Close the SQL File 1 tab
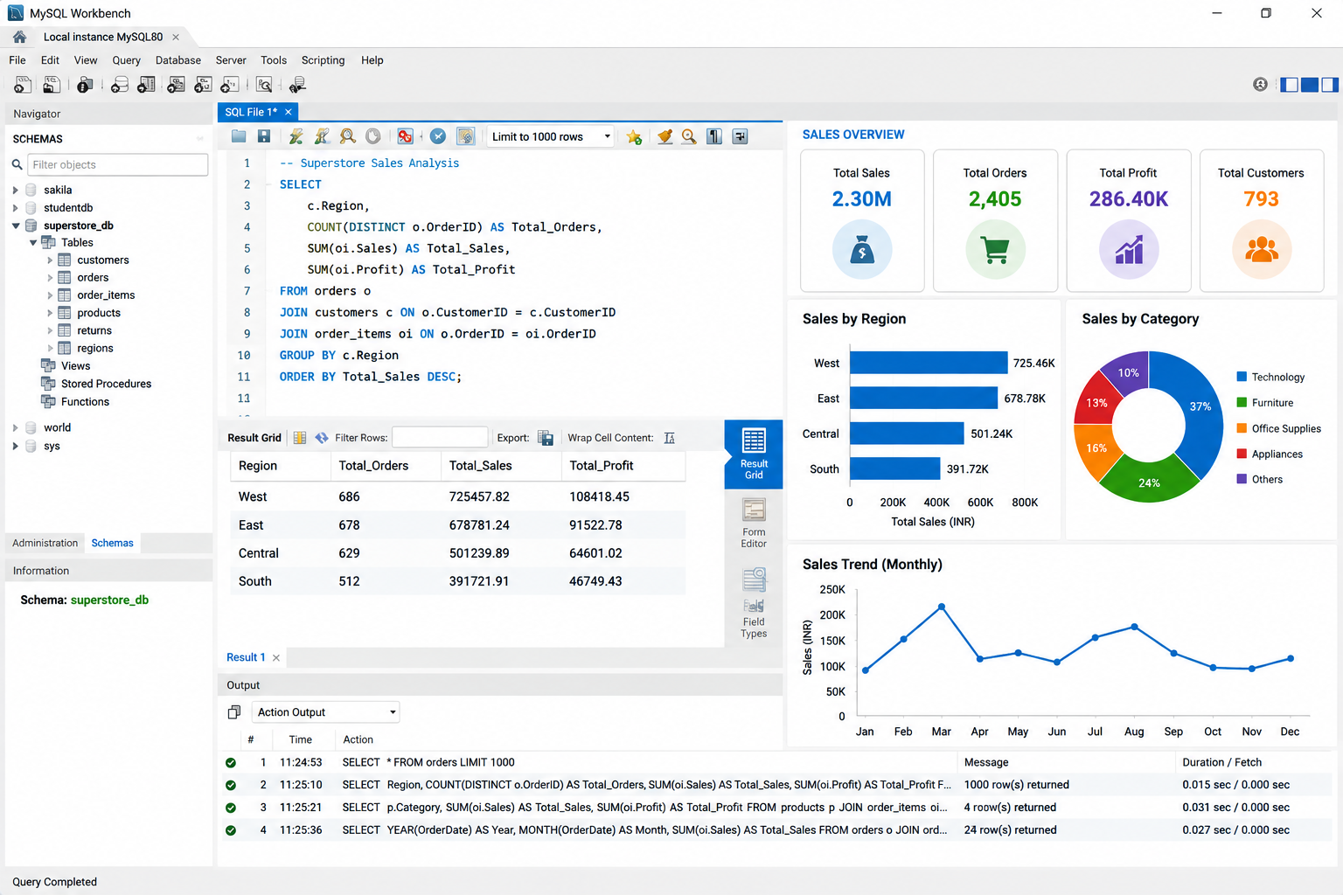1343x895 pixels. point(289,112)
